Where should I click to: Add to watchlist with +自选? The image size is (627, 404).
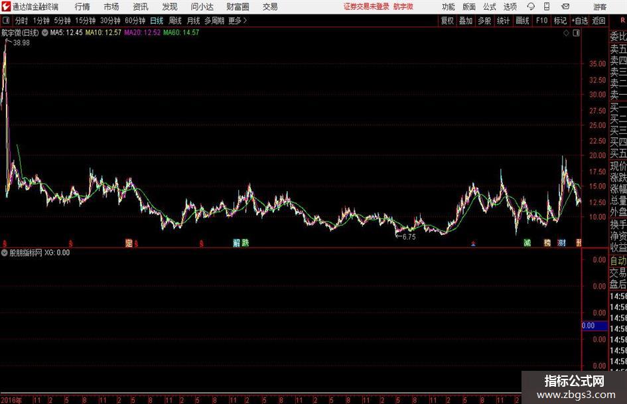tap(579, 21)
